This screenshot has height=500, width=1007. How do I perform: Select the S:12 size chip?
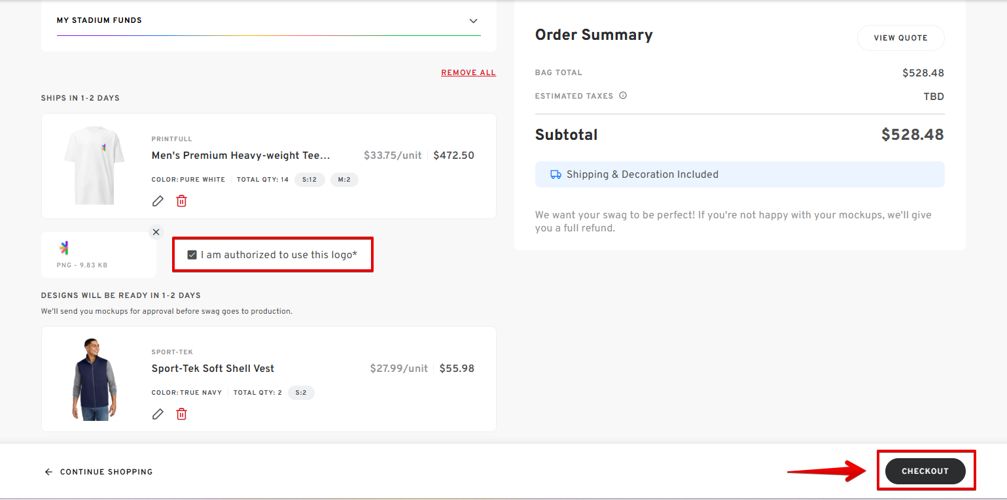click(309, 180)
